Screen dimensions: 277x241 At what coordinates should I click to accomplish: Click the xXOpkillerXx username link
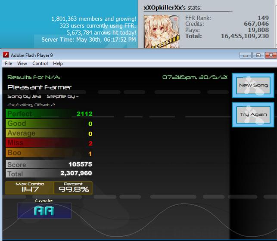click(x=163, y=8)
